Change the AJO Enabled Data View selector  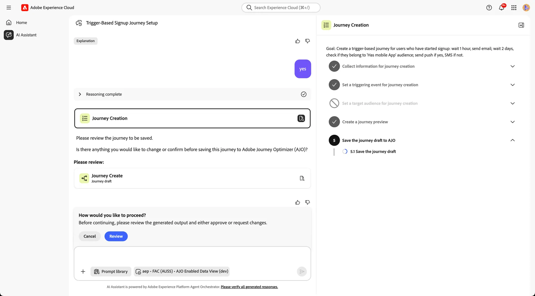pos(182,271)
